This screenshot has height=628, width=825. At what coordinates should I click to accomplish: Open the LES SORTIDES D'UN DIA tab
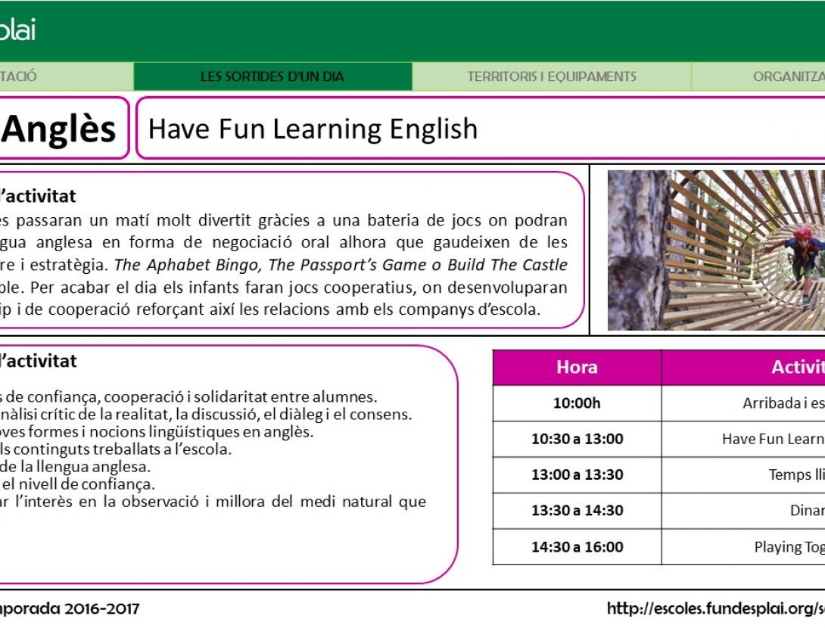coord(272,76)
